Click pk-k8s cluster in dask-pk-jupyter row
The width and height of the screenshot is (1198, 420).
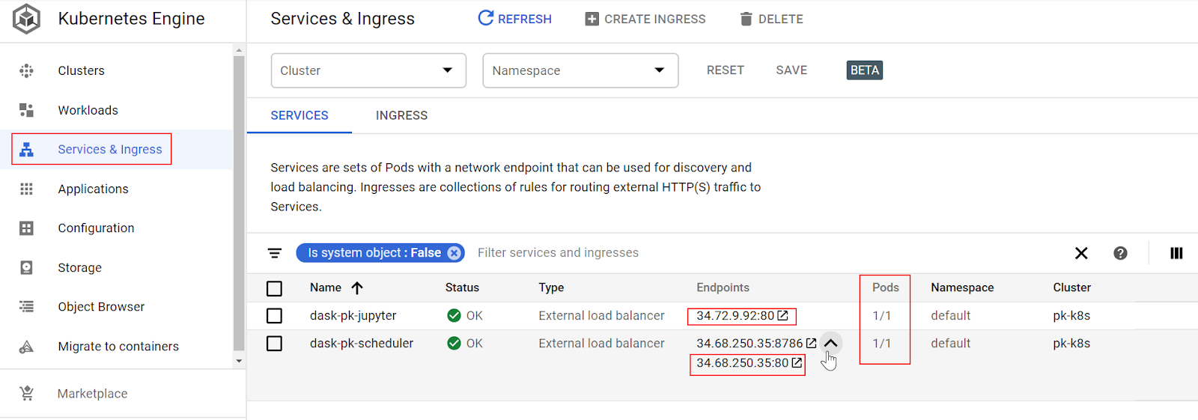1071,315
